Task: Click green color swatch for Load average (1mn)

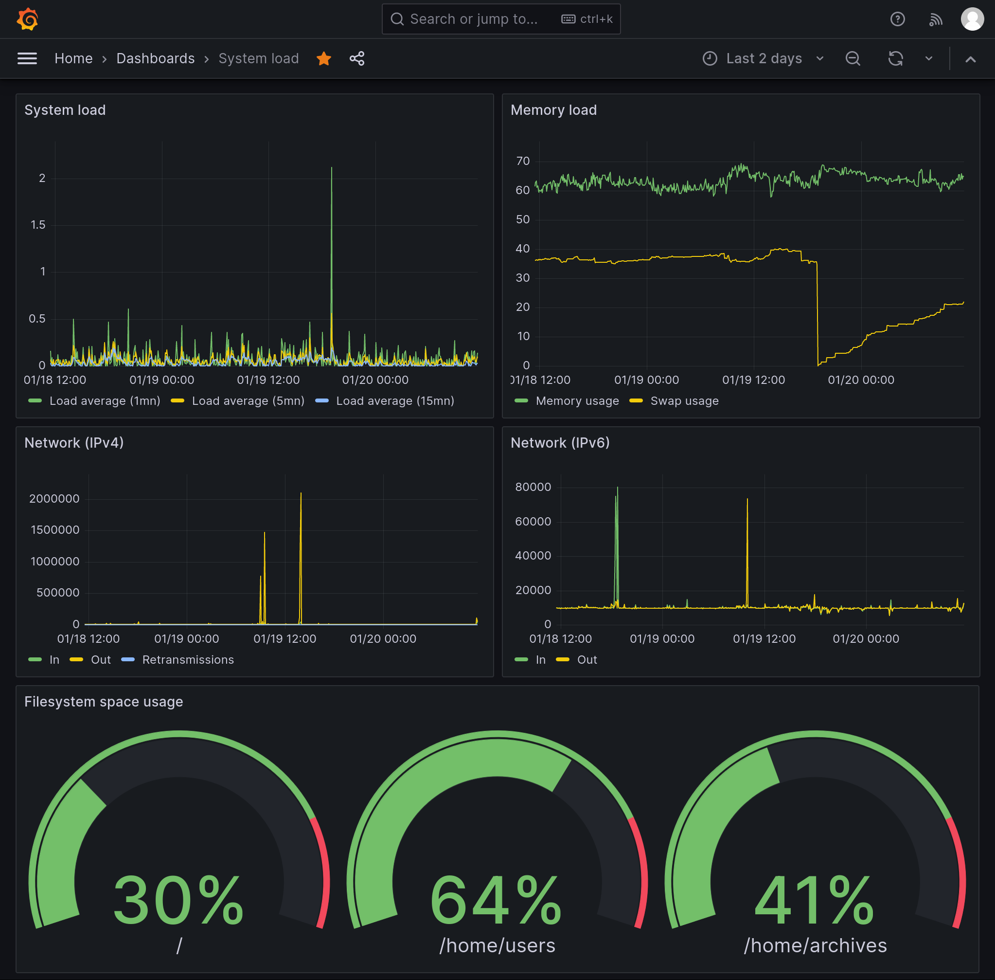Action: 35,401
